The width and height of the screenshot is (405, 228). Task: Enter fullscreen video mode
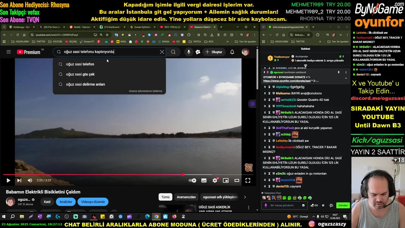coord(248,180)
